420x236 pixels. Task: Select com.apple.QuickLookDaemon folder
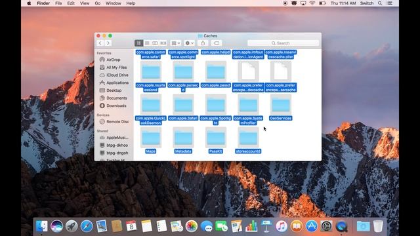coord(151,105)
